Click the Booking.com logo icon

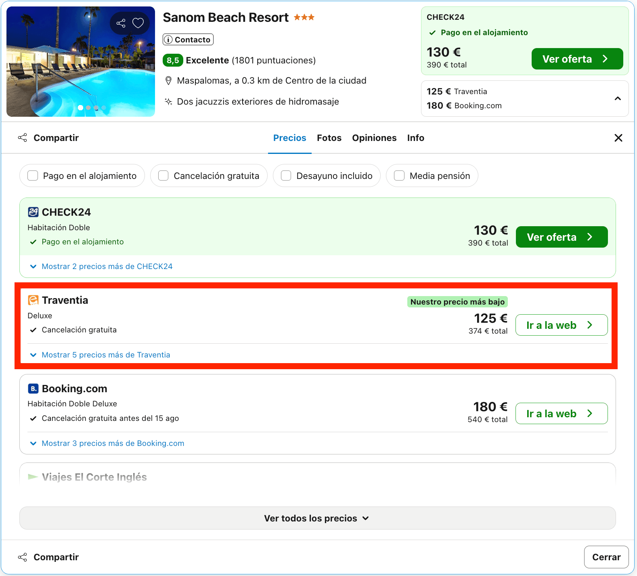pos(33,389)
